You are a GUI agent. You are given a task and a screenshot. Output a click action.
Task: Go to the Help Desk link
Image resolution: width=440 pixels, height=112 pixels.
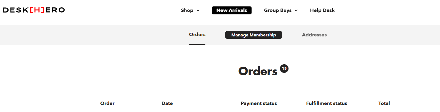[322, 10]
